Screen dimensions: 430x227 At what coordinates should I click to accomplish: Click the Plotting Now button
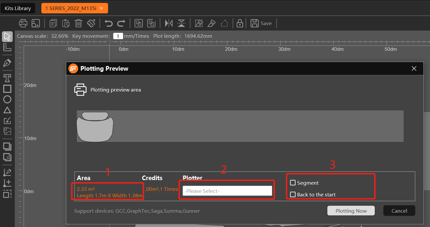point(351,211)
